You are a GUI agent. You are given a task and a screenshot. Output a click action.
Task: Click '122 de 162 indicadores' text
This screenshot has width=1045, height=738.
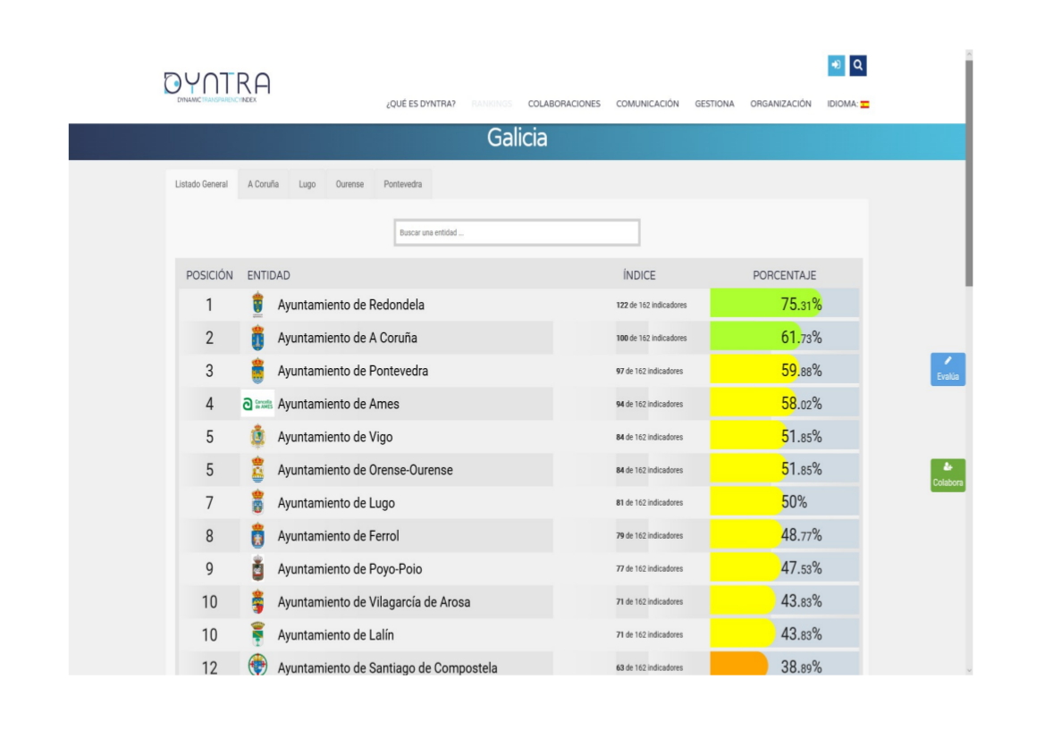pyautogui.click(x=651, y=305)
